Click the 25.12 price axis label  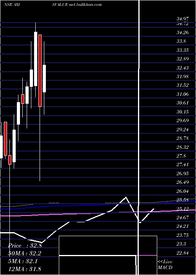coord(183,209)
